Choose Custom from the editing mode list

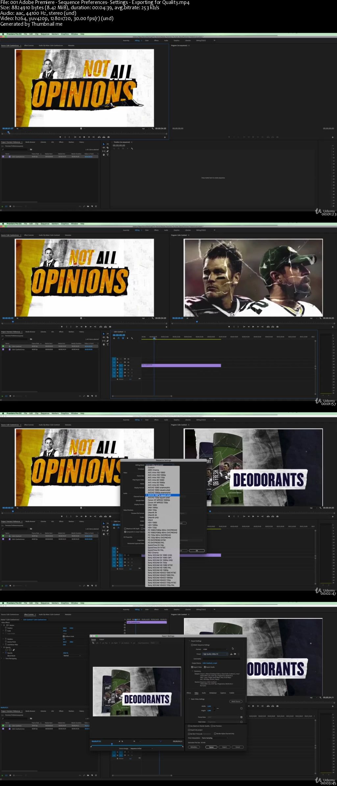(163, 468)
